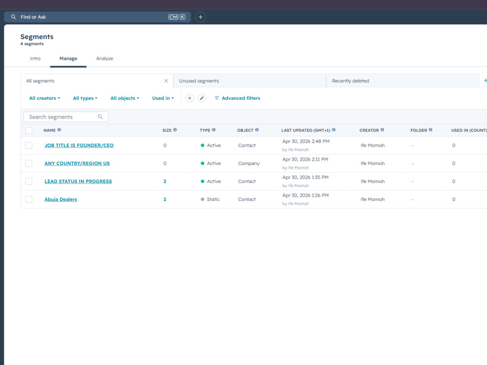Click the plus button beside Find or Ask

pos(200,17)
